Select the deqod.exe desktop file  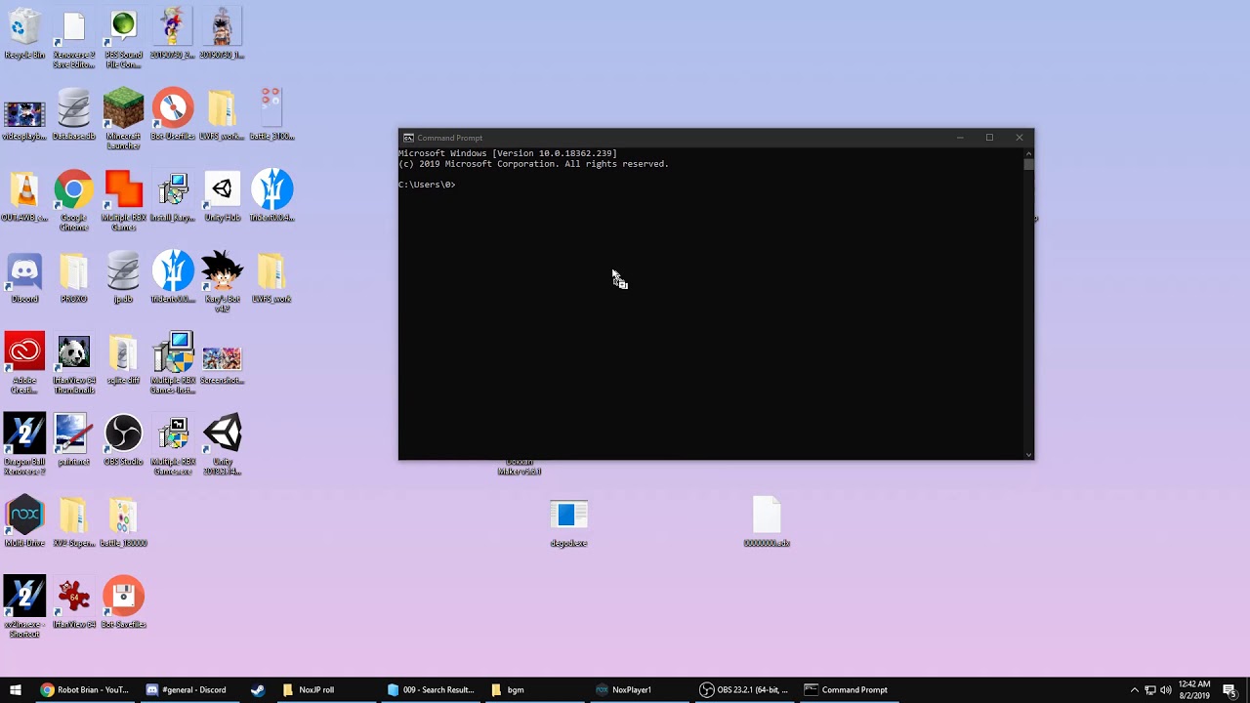tap(568, 521)
